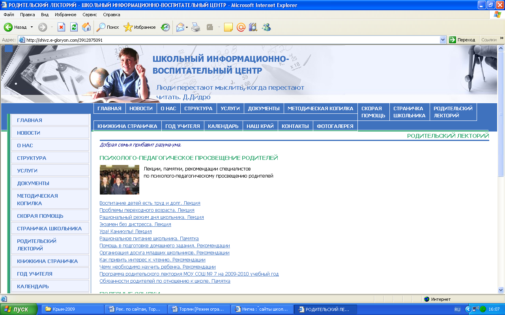Click the yellow note icon in toolbar
Screen dimensions: 505x315
(228, 27)
